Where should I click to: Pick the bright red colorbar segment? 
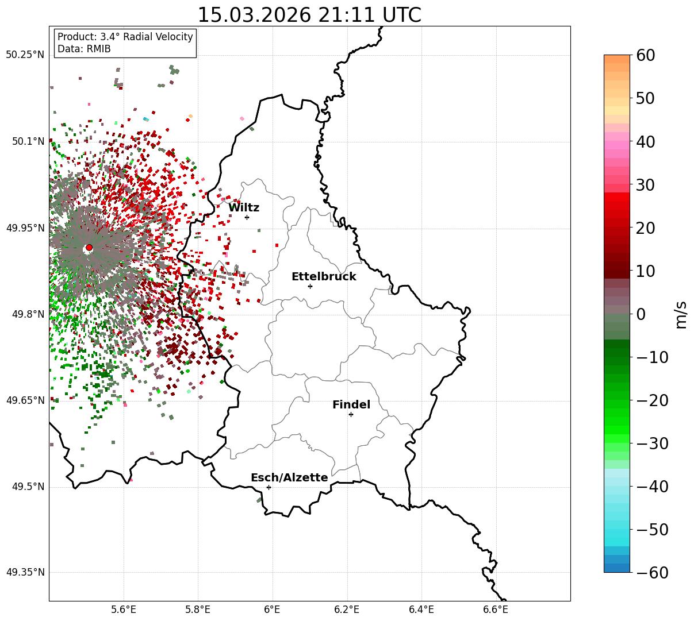tap(617, 198)
